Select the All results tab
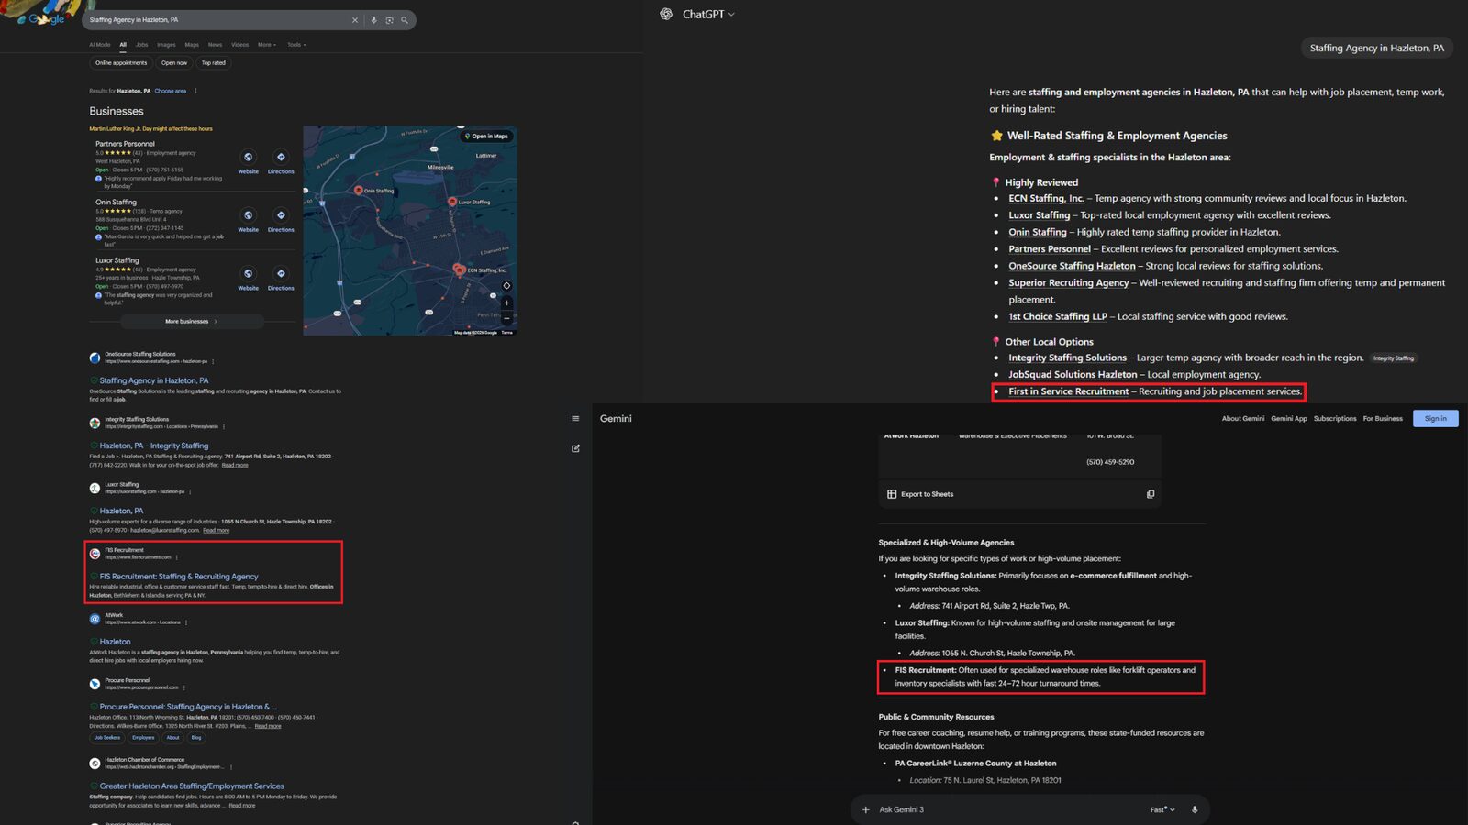Viewport: 1468px width, 825px height. (123, 44)
